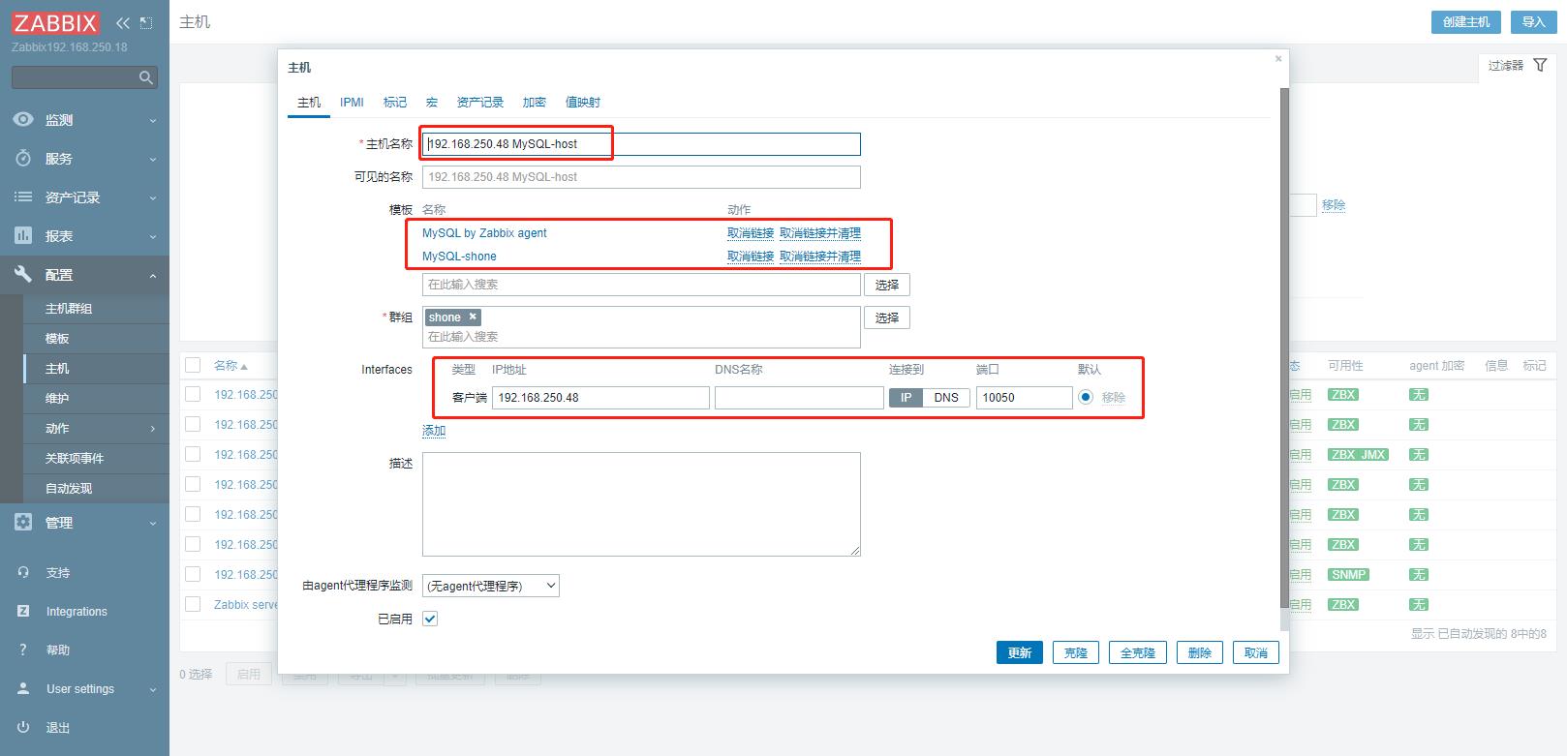Image resolution: width=1567 pixels, height=756 pixels.
Task: Collapse the sidebar with double-arrow icon
Action: click(x=122, y=23)
